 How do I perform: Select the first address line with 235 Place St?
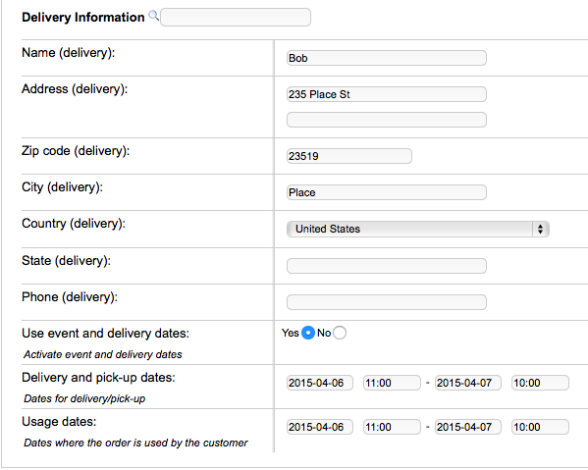[x=387, y=94]
